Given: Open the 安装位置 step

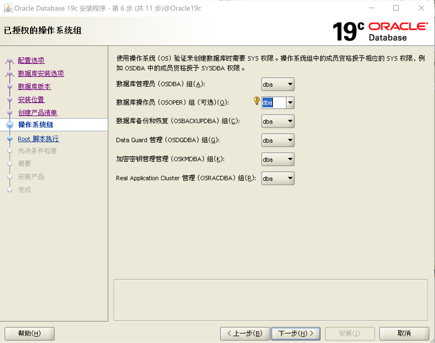Looking at the screenshot, I should pos(31,100).
